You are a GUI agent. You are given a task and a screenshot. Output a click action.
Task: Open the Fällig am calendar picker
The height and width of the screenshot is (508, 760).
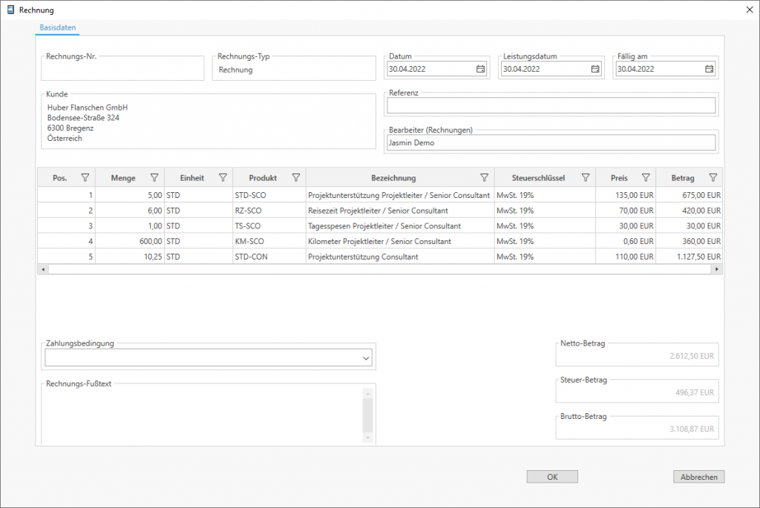[x=709, y=69]
